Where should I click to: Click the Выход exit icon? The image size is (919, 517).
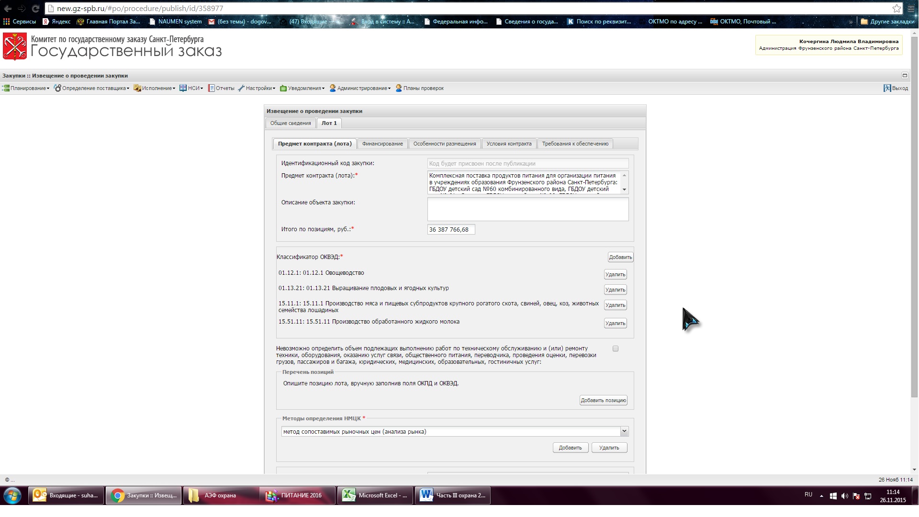coord(887,88)
